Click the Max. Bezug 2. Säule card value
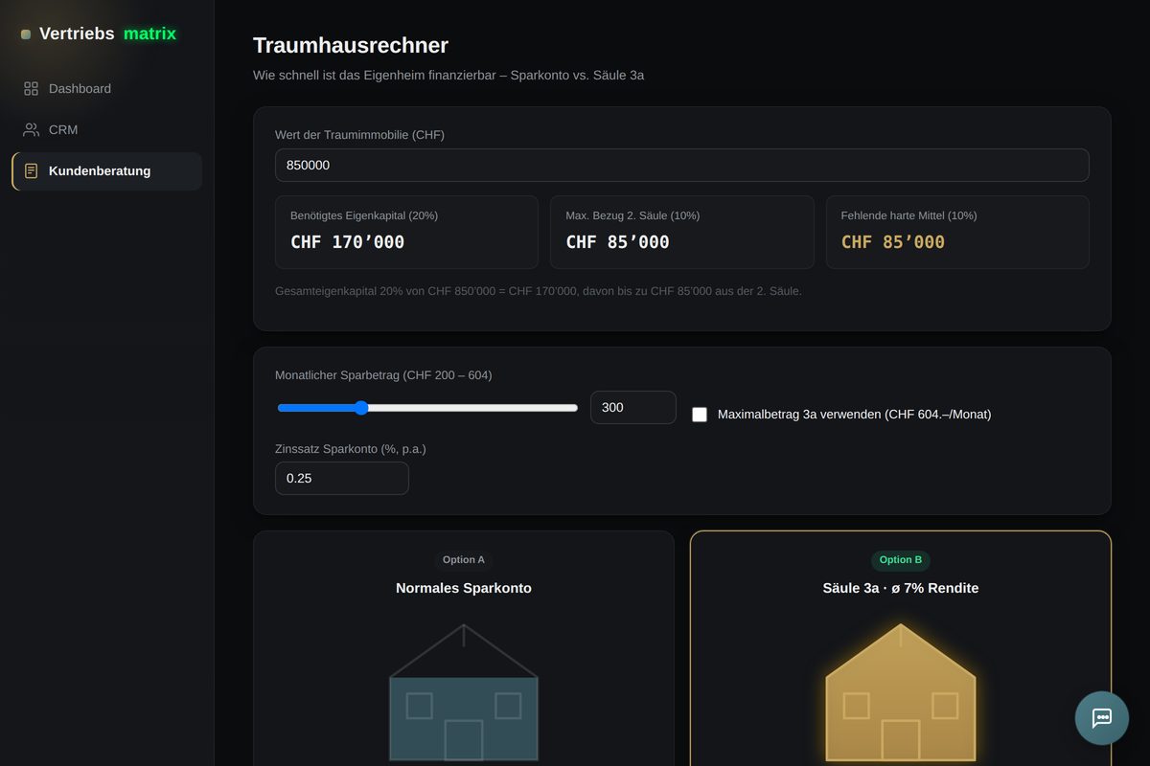The image size is (1150, 766). [x=617, y=242]
